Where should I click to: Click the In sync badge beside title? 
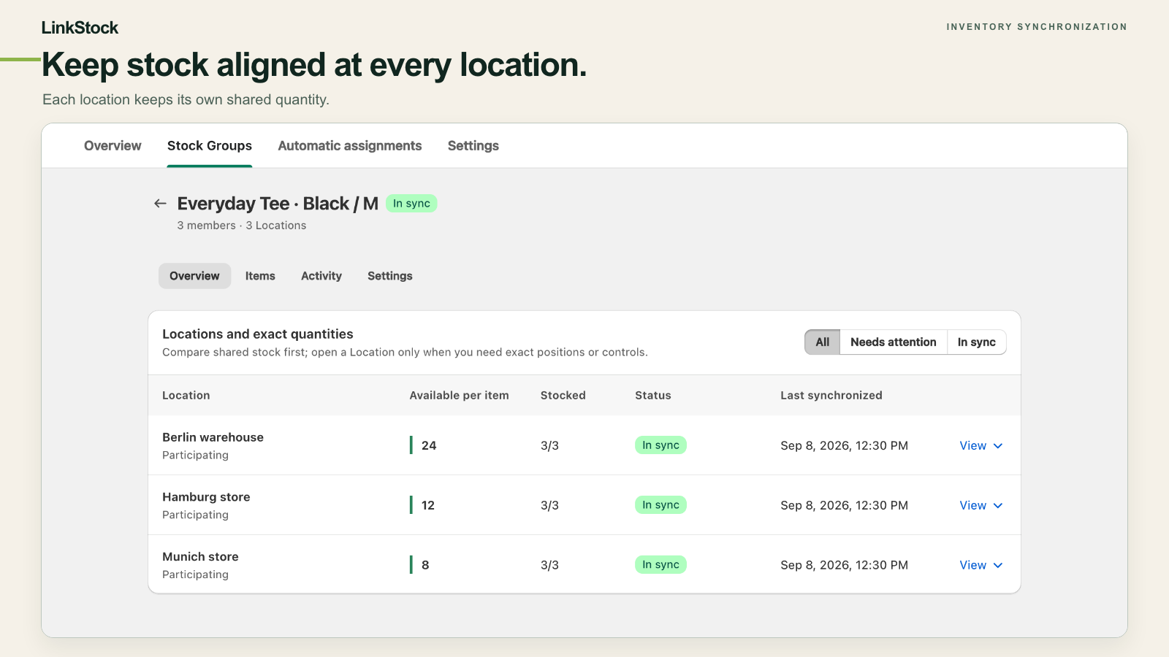pyautogui.click(x=411, y=204)
